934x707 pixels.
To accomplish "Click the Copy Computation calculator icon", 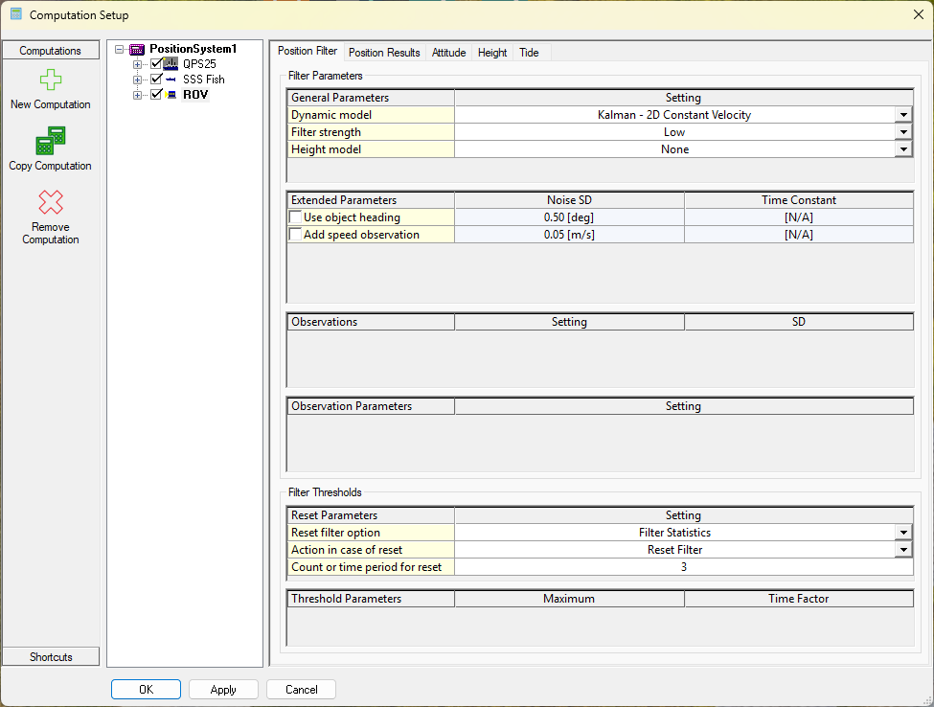I will tap(51, 141).
